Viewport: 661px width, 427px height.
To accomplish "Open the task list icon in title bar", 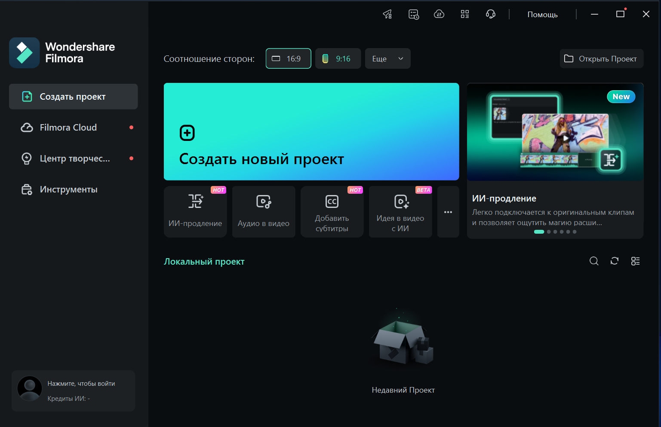I will (x=414, y=14).
